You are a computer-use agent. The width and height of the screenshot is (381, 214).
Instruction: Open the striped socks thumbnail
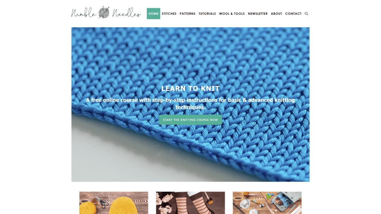click(190, 203)
